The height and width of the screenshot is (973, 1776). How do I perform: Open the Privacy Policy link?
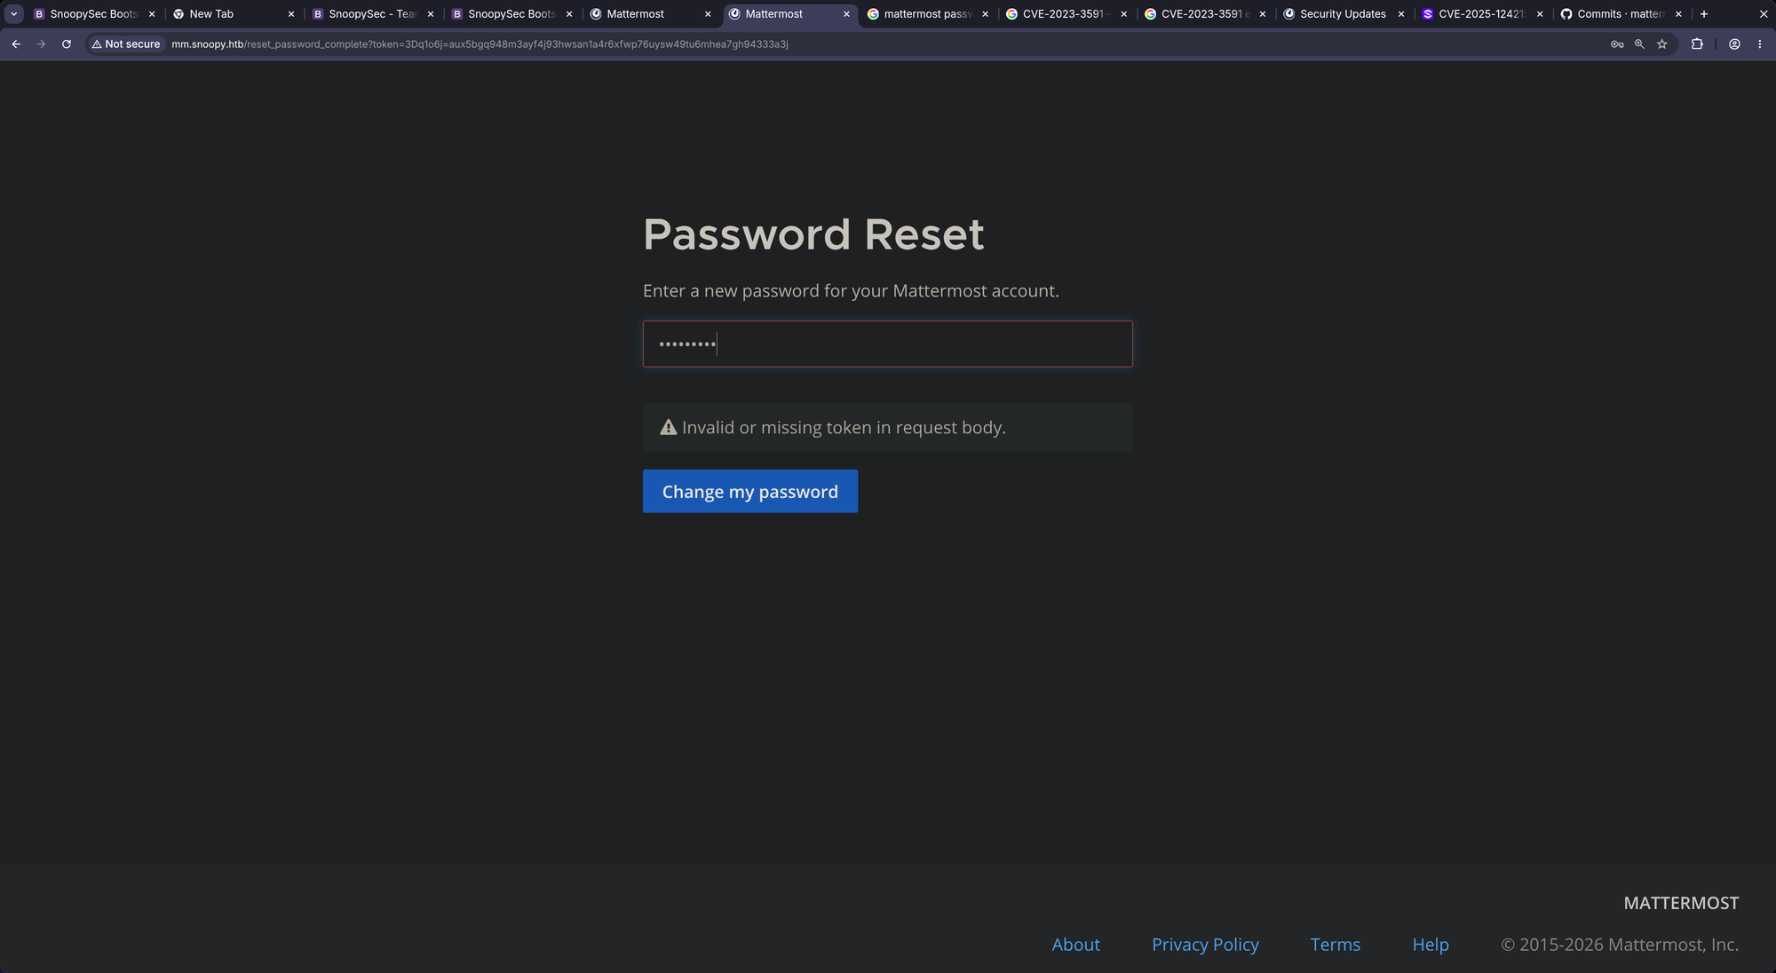pos(1205,945)
